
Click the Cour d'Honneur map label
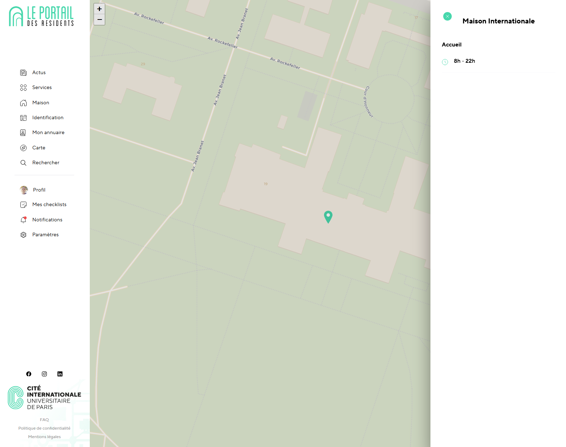(x=368, y=102)
